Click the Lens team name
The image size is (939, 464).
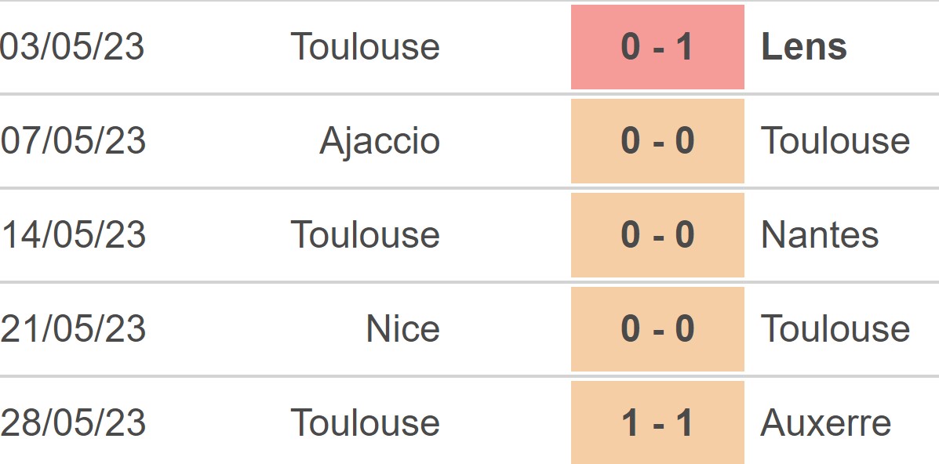coord(803,47)
